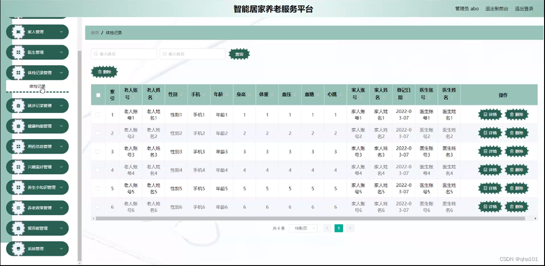Click the 留言板管理 sidebar icon

click(18, 228)
